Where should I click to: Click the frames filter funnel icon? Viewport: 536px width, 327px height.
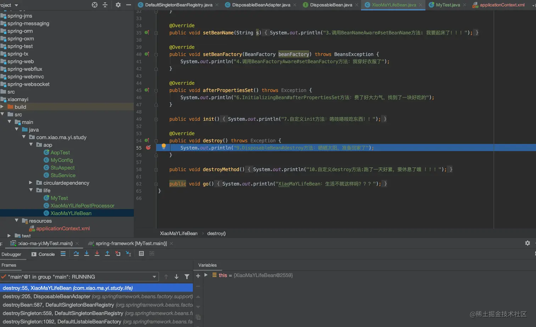187,277
